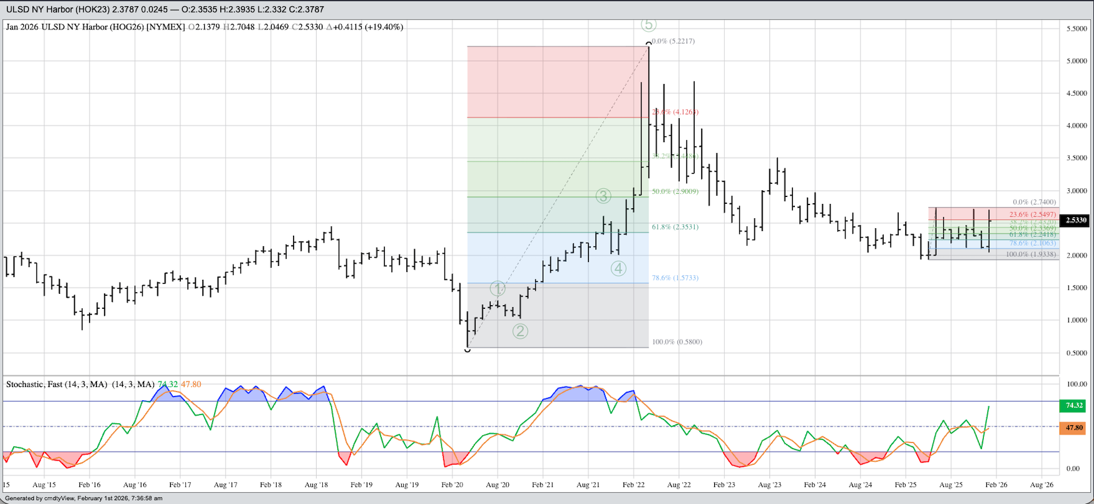Click the black 2.5330 last price tag
The image size is (1094, 504).
pos(1076,220)
